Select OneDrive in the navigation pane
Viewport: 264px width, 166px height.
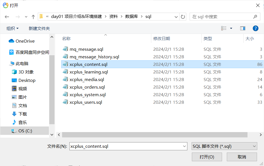[x=25, y=41]
